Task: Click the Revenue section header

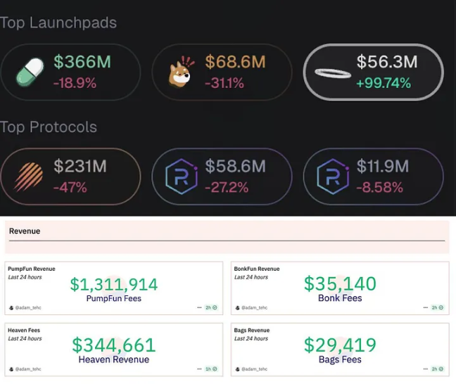Action: tap(25, 231)
